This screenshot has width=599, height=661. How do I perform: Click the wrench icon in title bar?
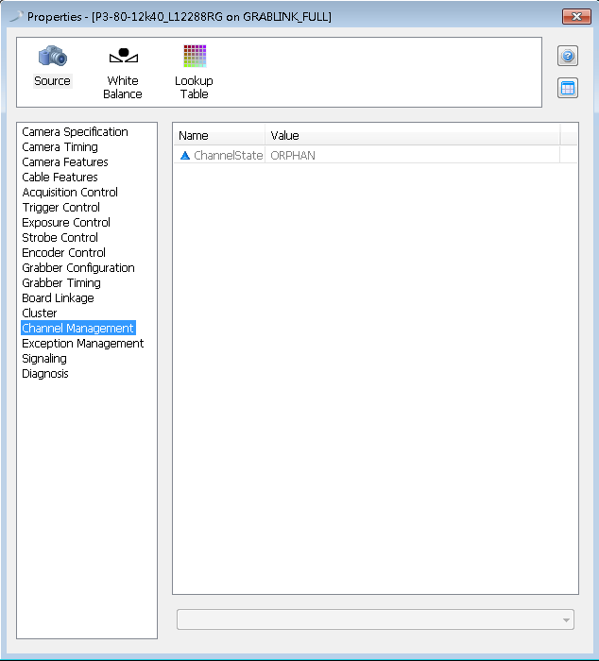(x=16, y=16)
